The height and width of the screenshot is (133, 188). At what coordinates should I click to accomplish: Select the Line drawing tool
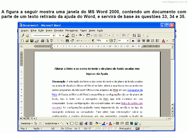click(62, 123)
